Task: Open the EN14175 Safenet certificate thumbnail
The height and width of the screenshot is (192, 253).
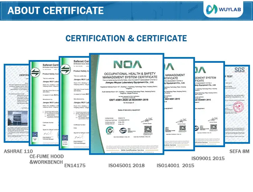Action: tap(74, 103)
